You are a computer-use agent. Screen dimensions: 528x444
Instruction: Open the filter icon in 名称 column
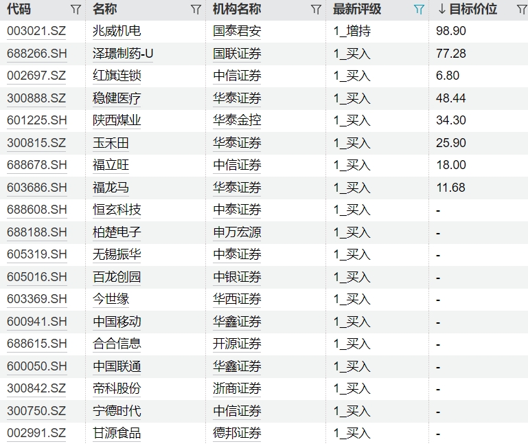[196, 10]
